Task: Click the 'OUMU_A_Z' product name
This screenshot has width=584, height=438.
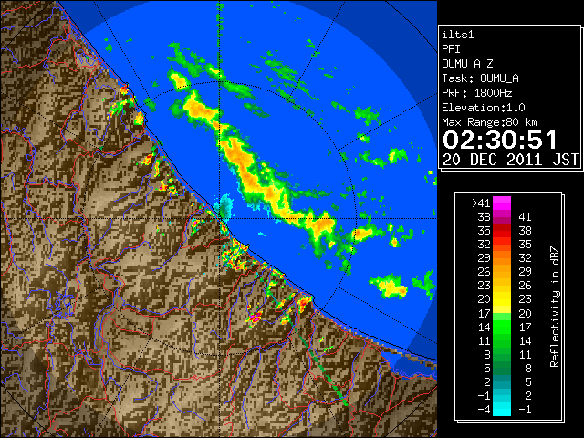Action: (467, 64)
